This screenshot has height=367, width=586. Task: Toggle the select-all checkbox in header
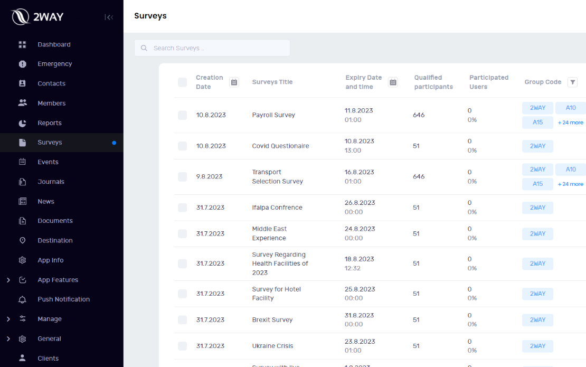pyautogui.click(x=182, y=82)
